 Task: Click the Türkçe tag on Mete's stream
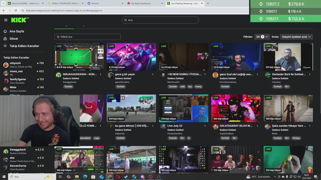296,138
